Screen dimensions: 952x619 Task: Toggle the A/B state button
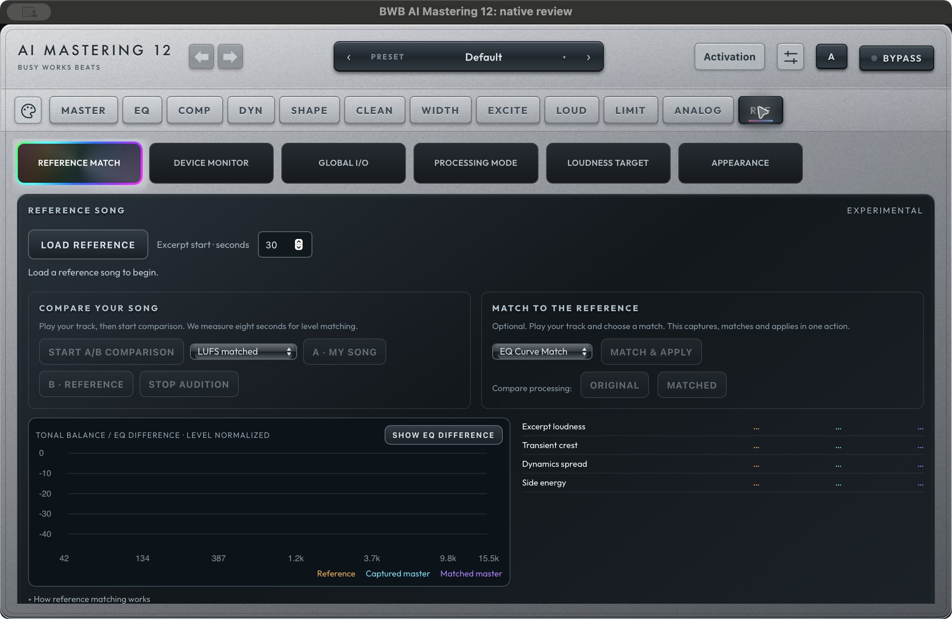831,57
